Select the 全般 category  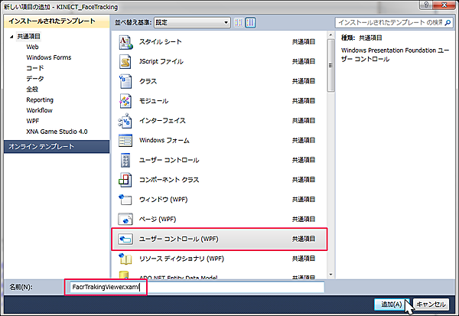pyautogui.click(x=32, y=89)
